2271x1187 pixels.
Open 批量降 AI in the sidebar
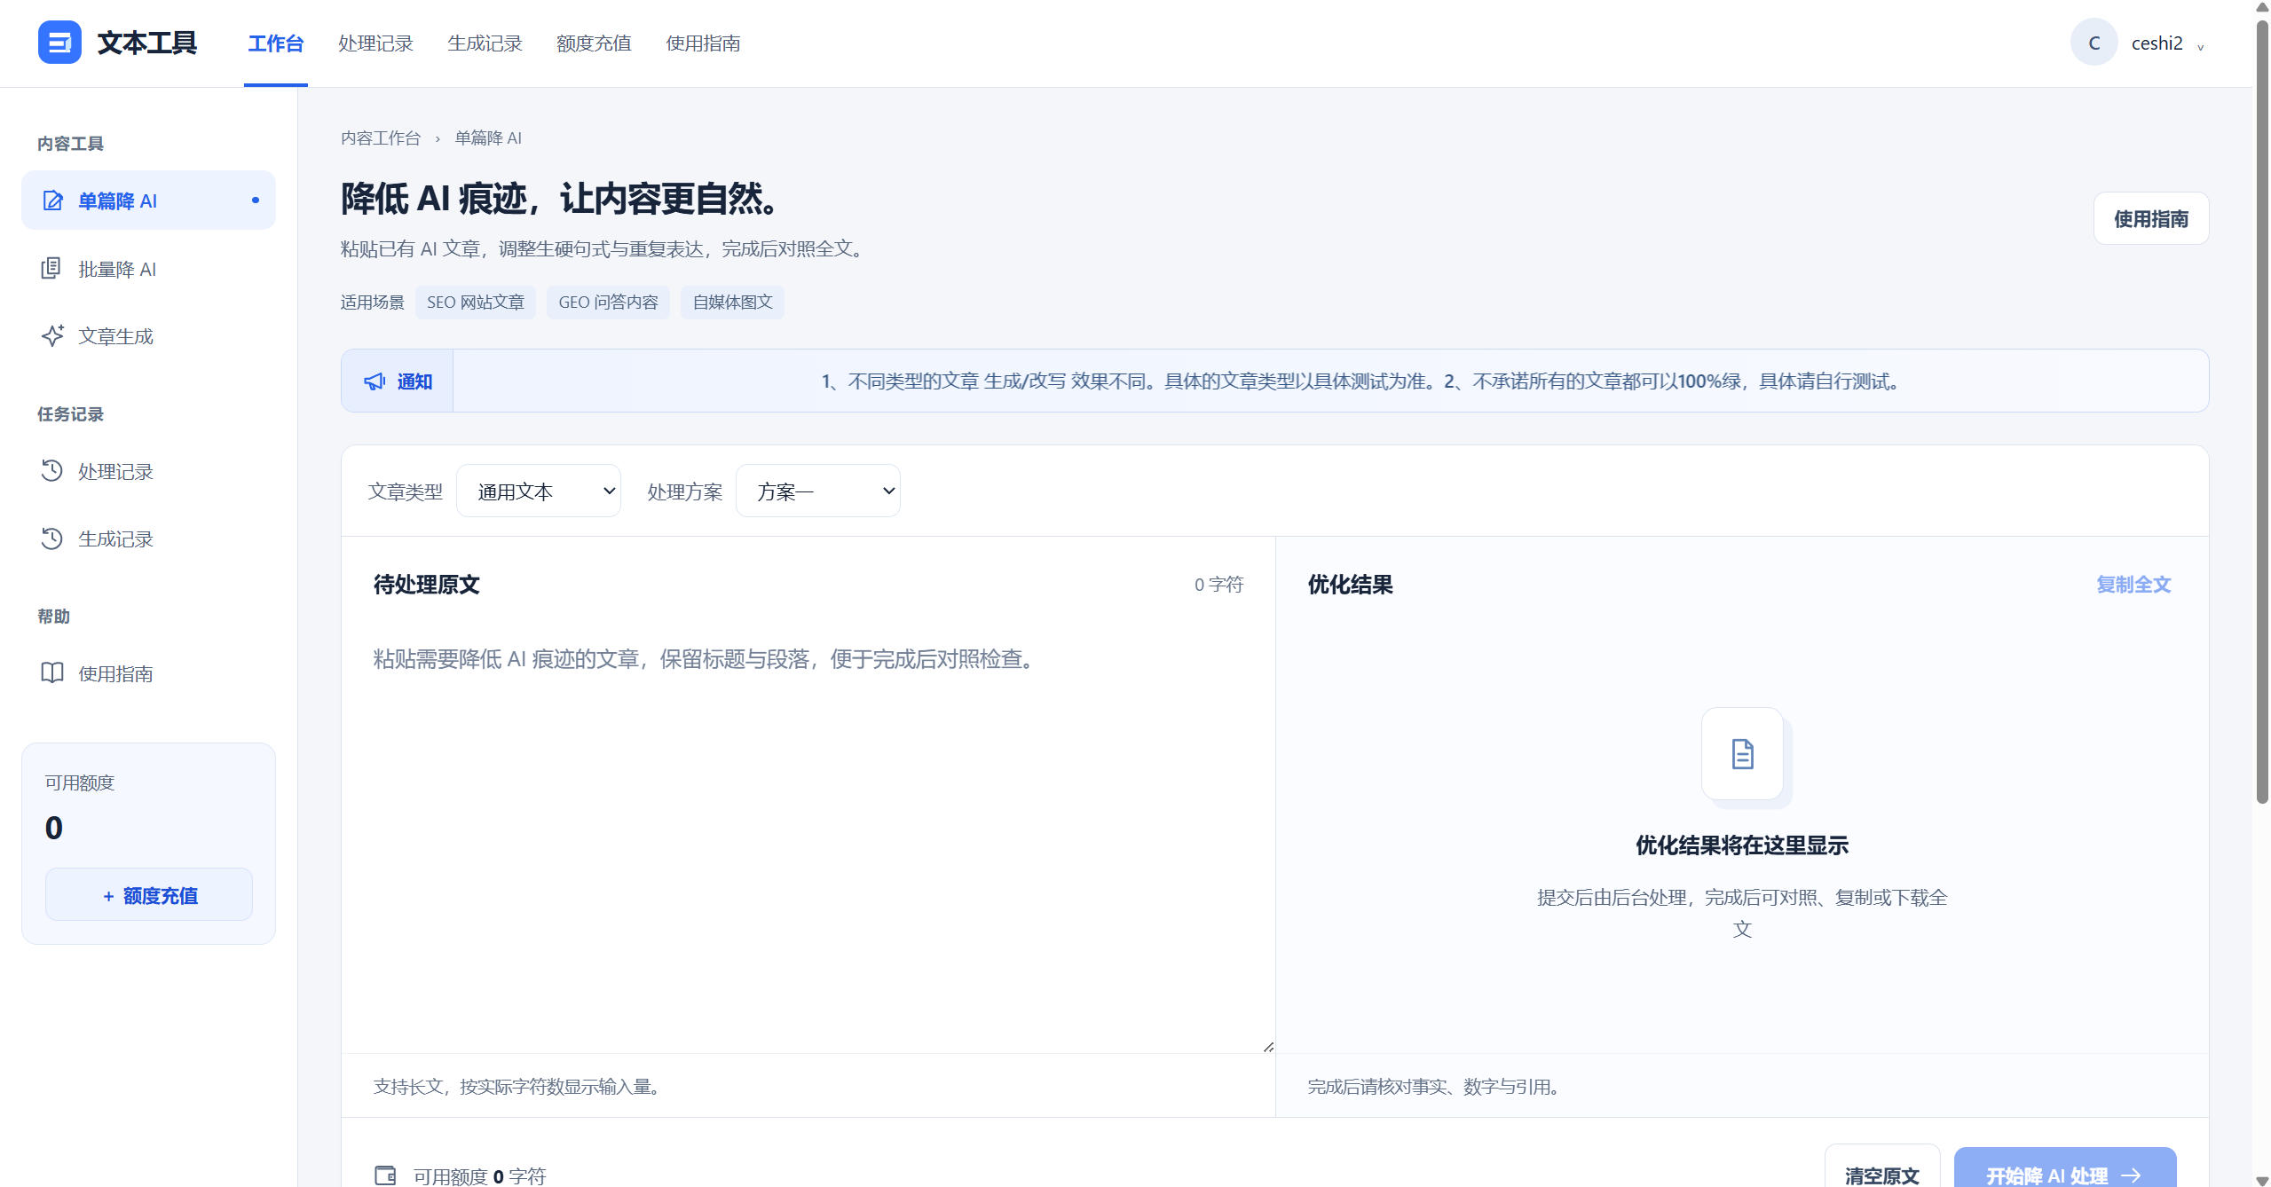pyautogui.click(x=148, y=269)
